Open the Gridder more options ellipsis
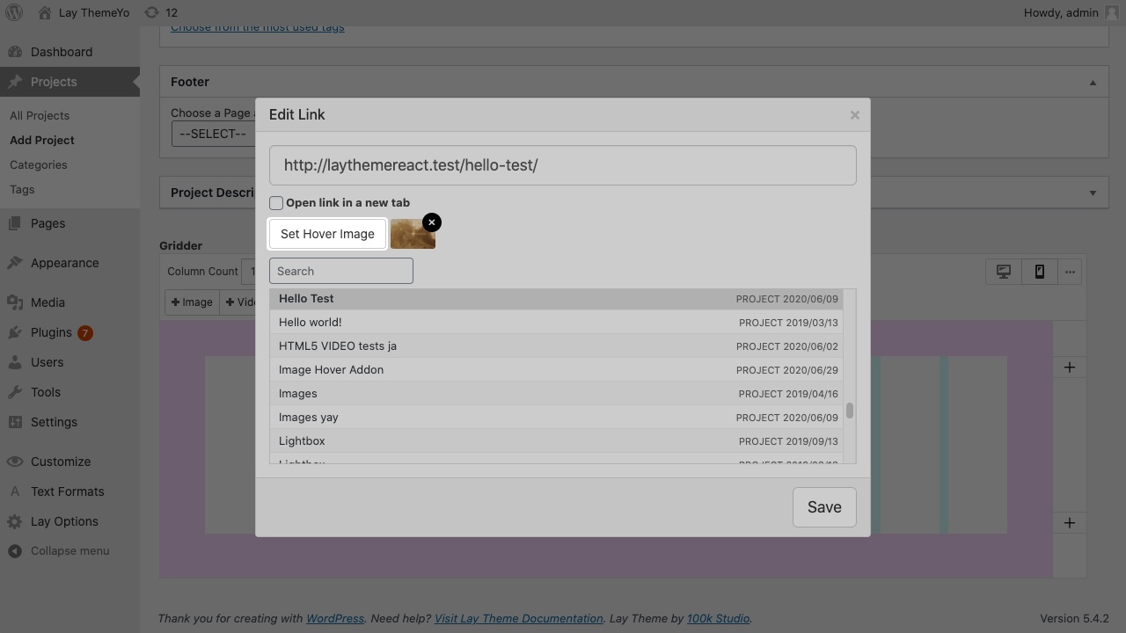Image resolution: width=1126 pixels, height=633 pixels. 1070,272
